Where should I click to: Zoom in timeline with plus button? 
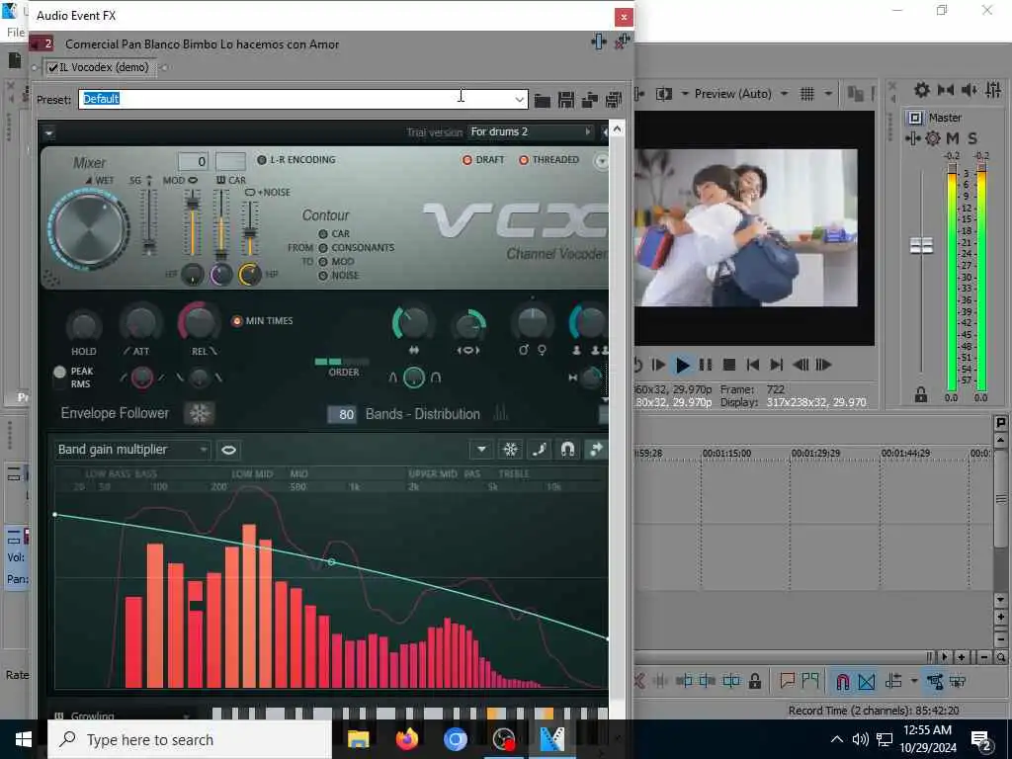coord(962,657)
